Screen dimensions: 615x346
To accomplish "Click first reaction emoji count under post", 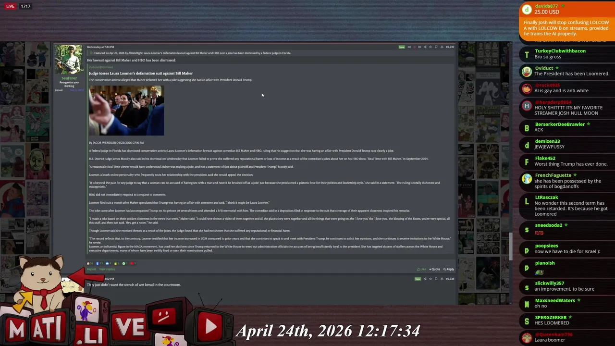I will point(90,263).
